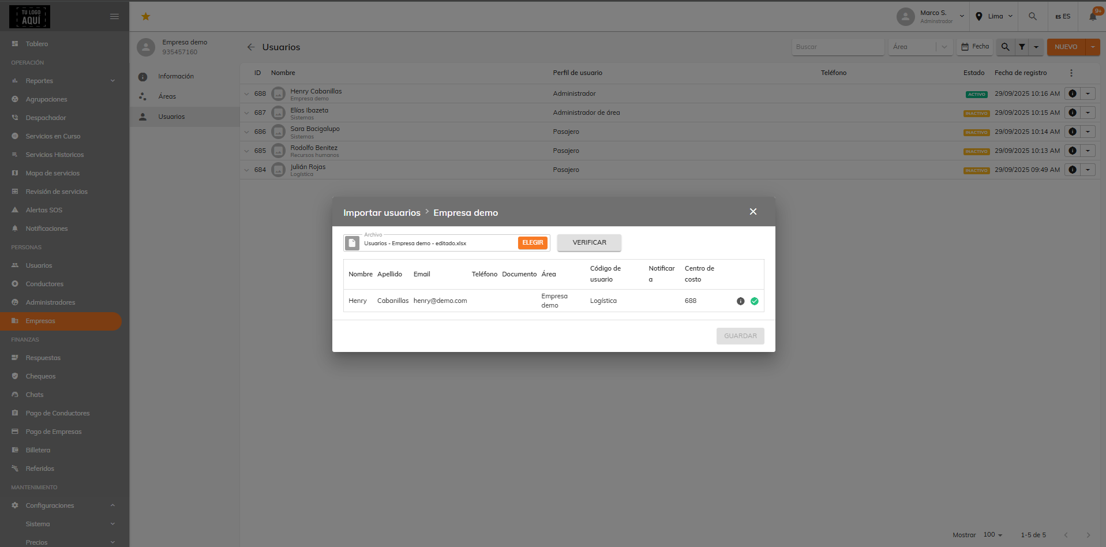The height and width of the screenshot is (547, 1106).
Task: Open actions dropdown for row 687
Action: click(1088, 113)
